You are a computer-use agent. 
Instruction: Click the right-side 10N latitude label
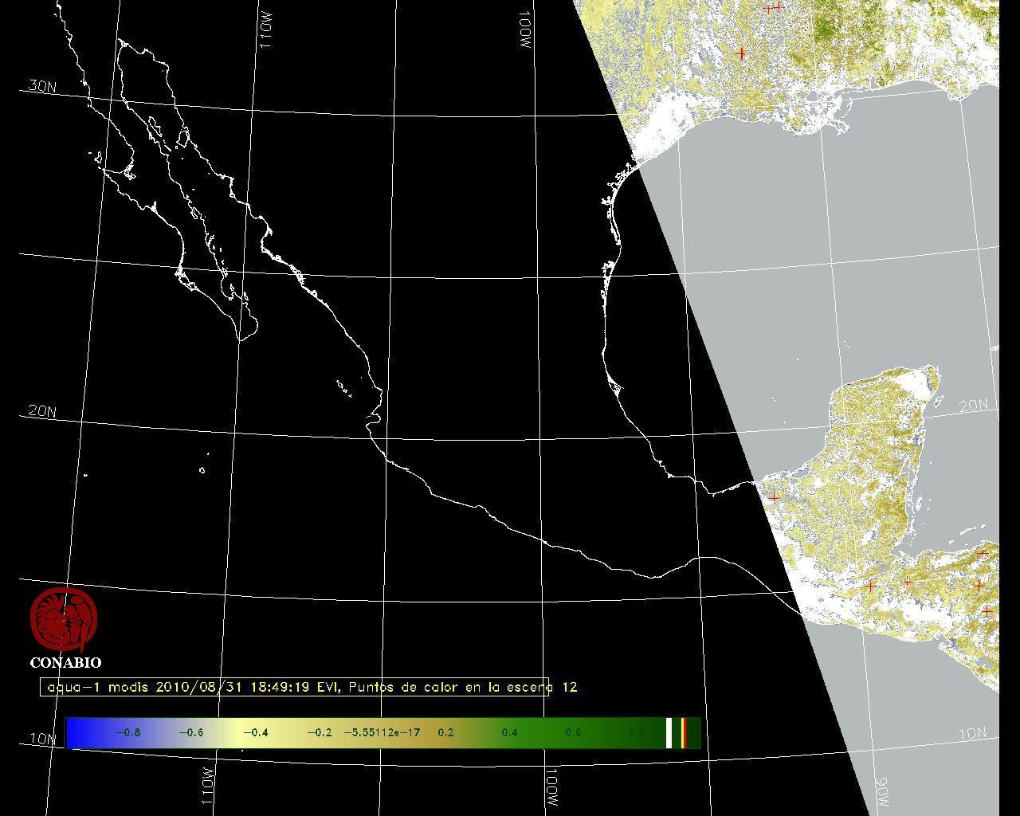[x=972, y=734]
